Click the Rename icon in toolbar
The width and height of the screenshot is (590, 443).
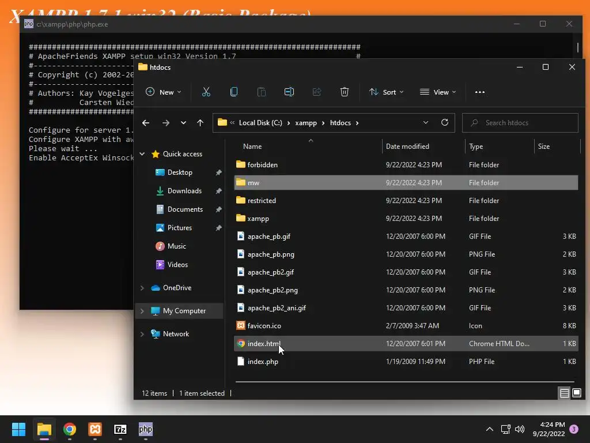click(x=289, y=92)
